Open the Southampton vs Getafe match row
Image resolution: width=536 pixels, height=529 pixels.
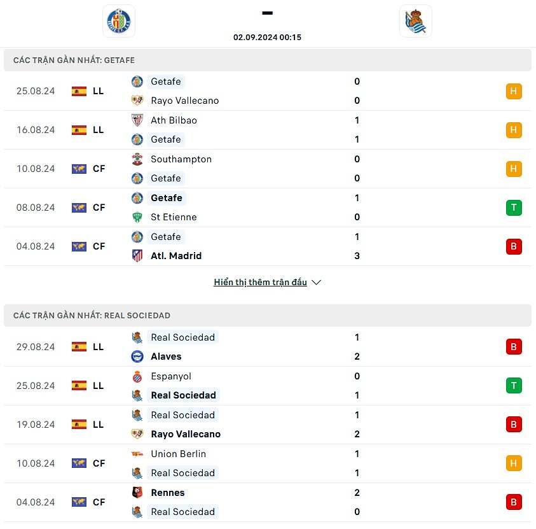coord(267,169)
